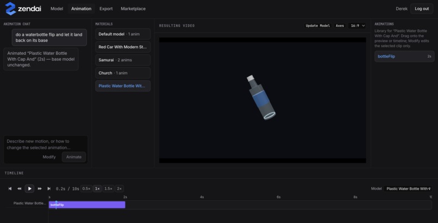Click the Modify button
The height and width of the screenshot is (223, 438).
click(49, 157)
